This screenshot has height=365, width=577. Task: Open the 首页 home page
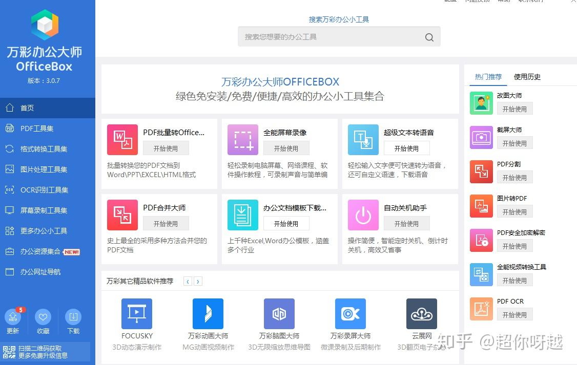pos(48,108)
